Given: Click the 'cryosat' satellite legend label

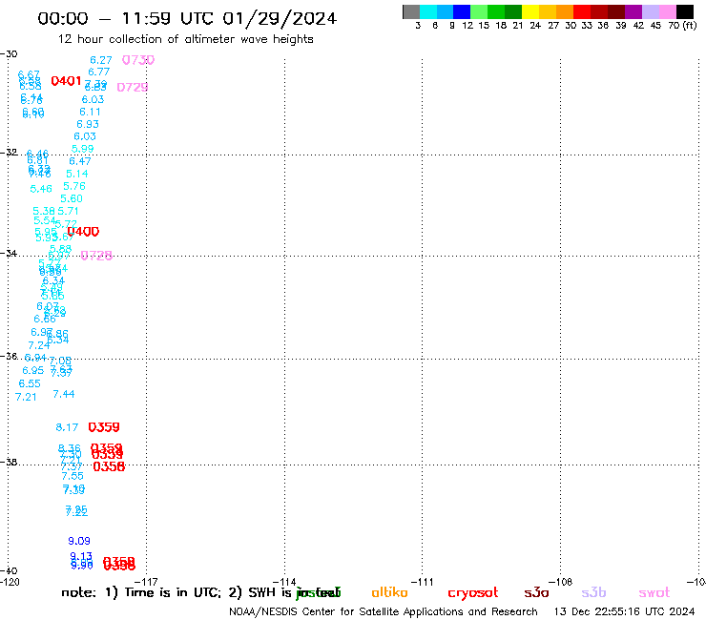Looking at the screenshot, I should point(473,593).
